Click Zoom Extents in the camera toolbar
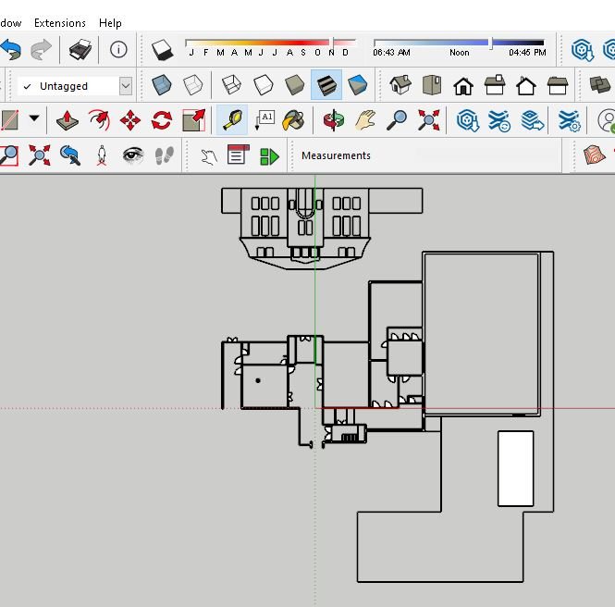Viewport: 615px width, 607px height. click(39, 155)
